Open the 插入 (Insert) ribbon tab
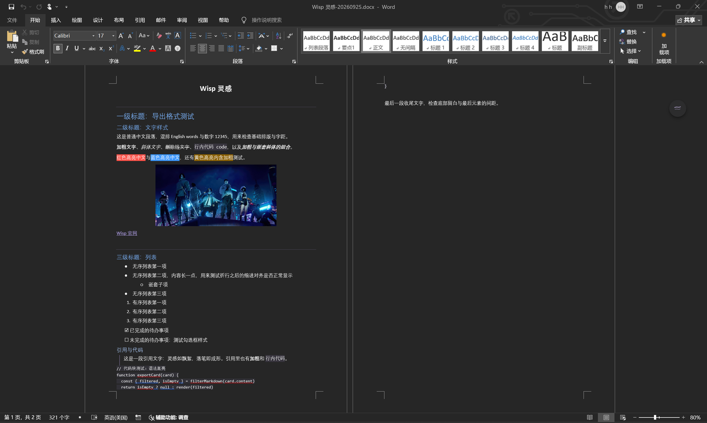 56,20
